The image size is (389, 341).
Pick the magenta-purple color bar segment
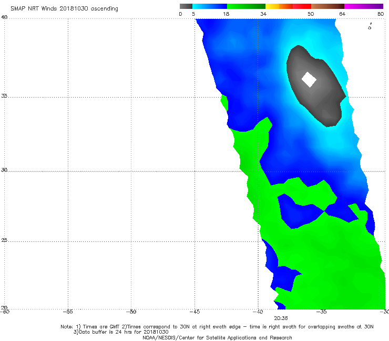[x=364, y=6]
